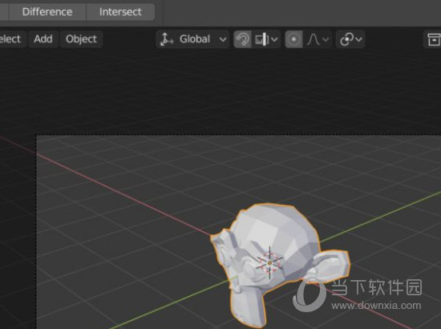Open the Add menu

43,39
